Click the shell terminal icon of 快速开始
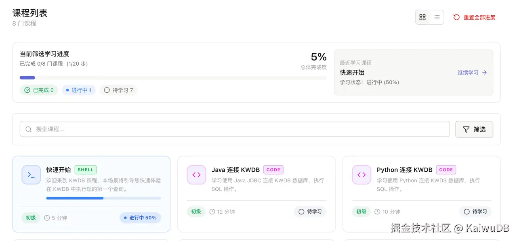Image resolution: width=517 pixels, height=241 pixels. point(31,175)
